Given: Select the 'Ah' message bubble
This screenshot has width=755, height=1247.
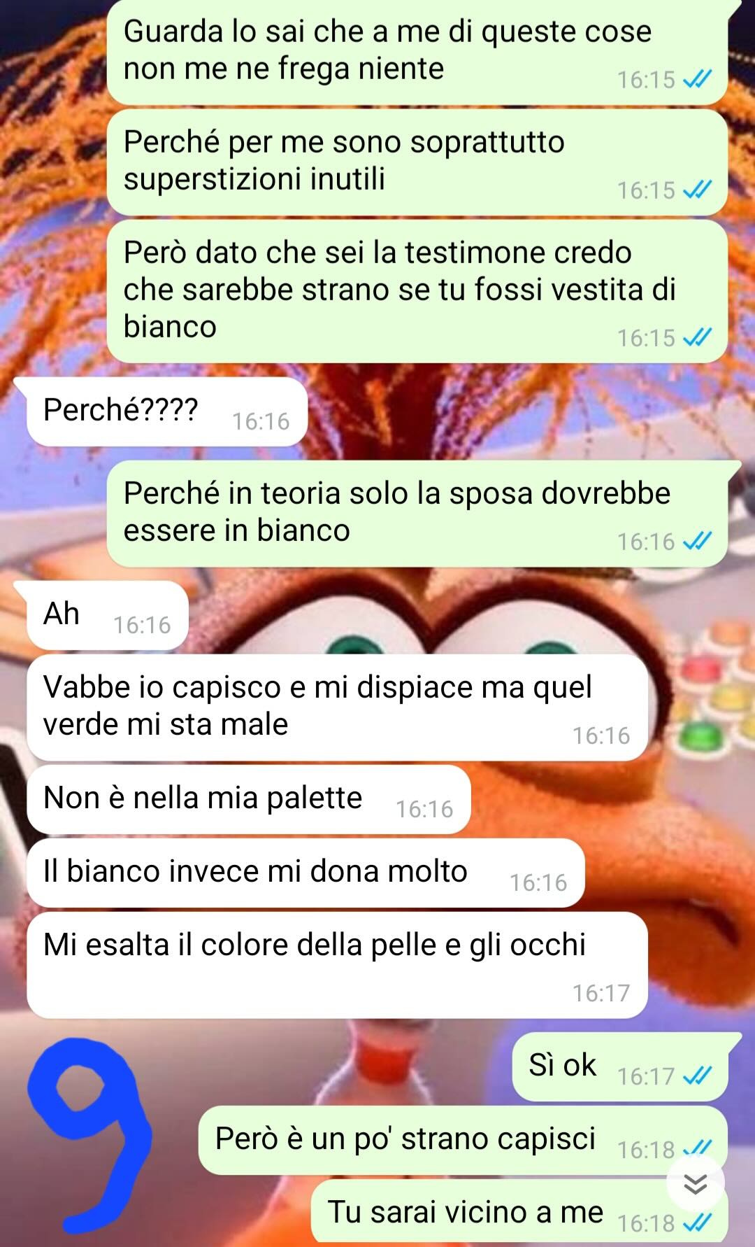Looking at the screenshot, I should pyautogui.click(x=108, y=615).
